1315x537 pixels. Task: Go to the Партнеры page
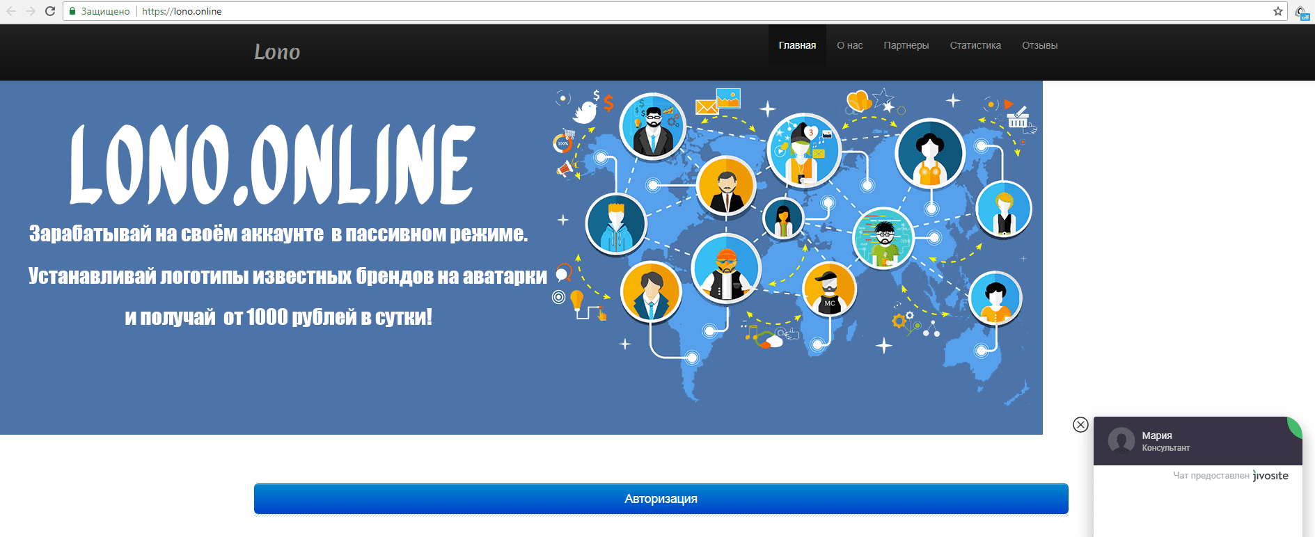pyautogui.click(x=906, y=45)
